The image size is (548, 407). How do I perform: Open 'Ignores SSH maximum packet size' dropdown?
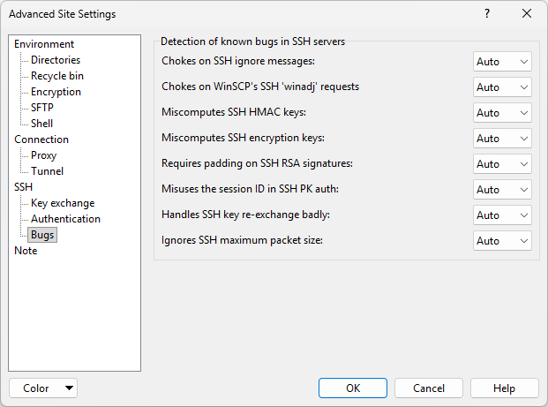pos(502,241)
